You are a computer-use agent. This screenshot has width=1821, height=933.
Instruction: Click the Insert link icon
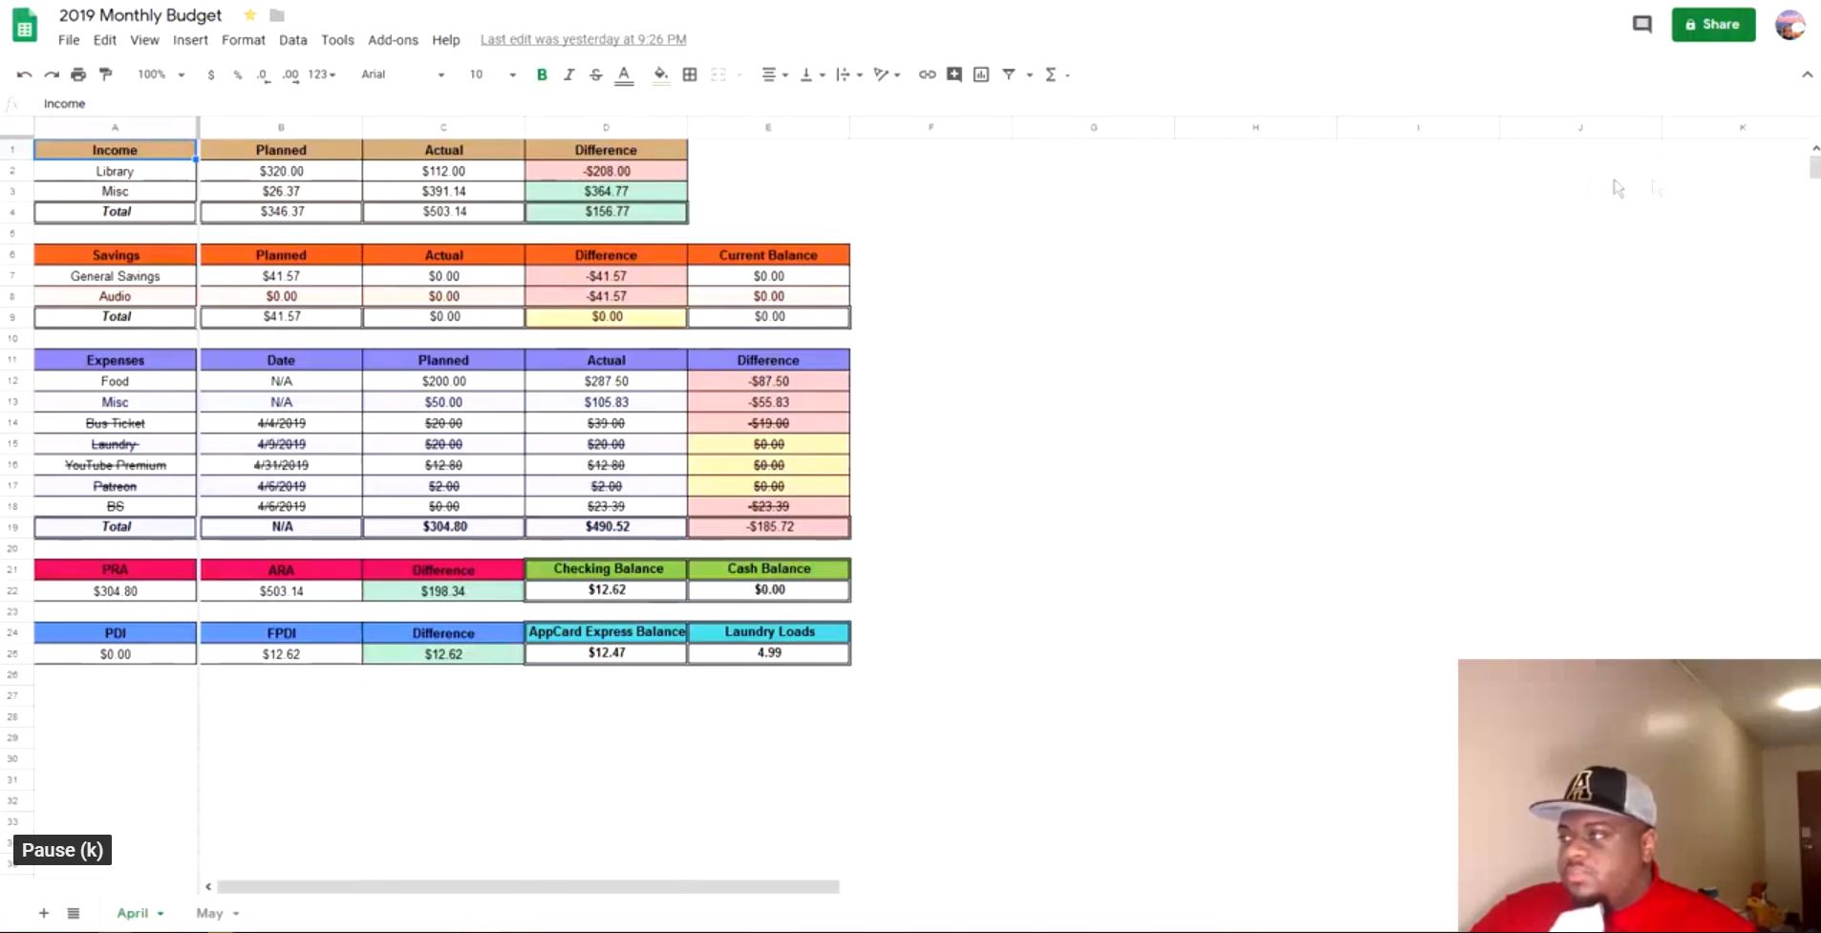coord(927,74)
